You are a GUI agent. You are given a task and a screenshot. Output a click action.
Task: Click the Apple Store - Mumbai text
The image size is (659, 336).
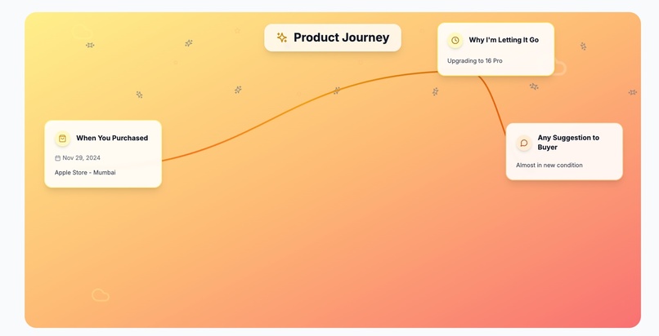coord(85,173)
